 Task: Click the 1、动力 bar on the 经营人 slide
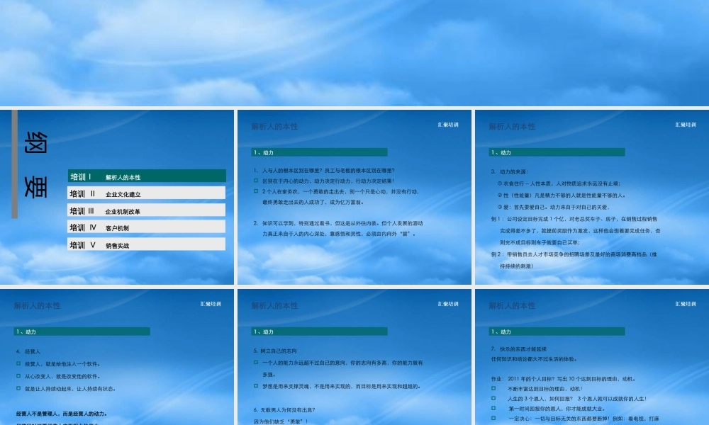(x=82, y=331)
